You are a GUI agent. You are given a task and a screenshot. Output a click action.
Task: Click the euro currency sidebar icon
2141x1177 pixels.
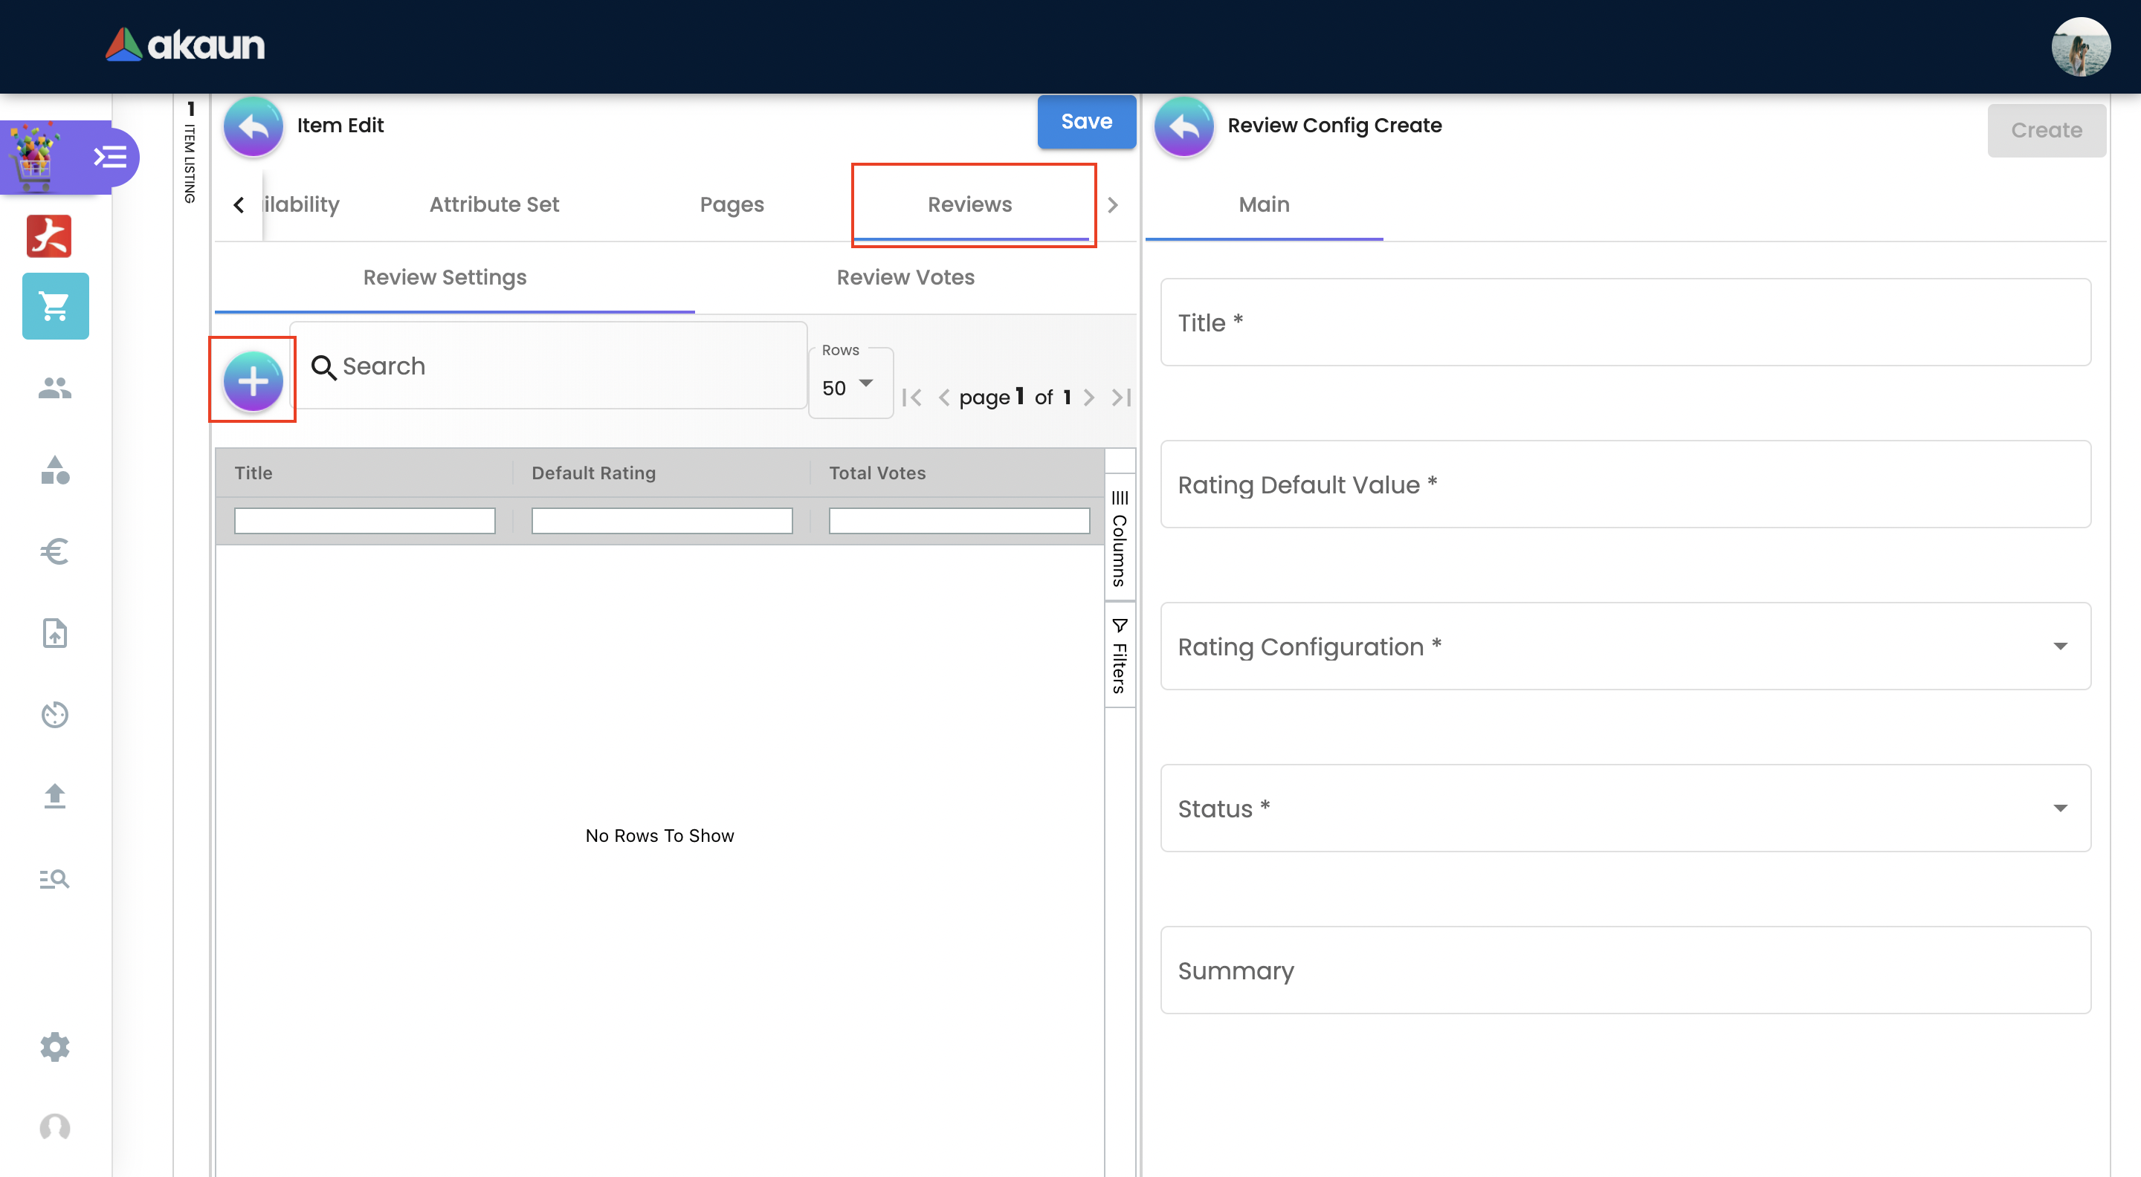tap(55, 551)
